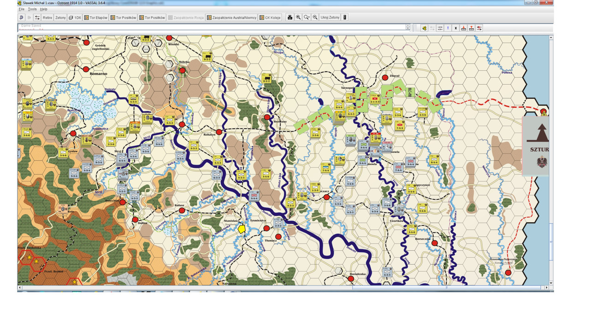Click the Retire button
The width and height of the screenshot is (590, 319).
click(47, 17)
